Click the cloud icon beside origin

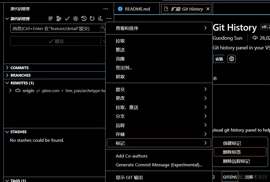coord(18,90)
